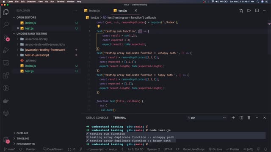
Task: Expand the async-tests-with-javascripts folder
Action: (45, 44)
